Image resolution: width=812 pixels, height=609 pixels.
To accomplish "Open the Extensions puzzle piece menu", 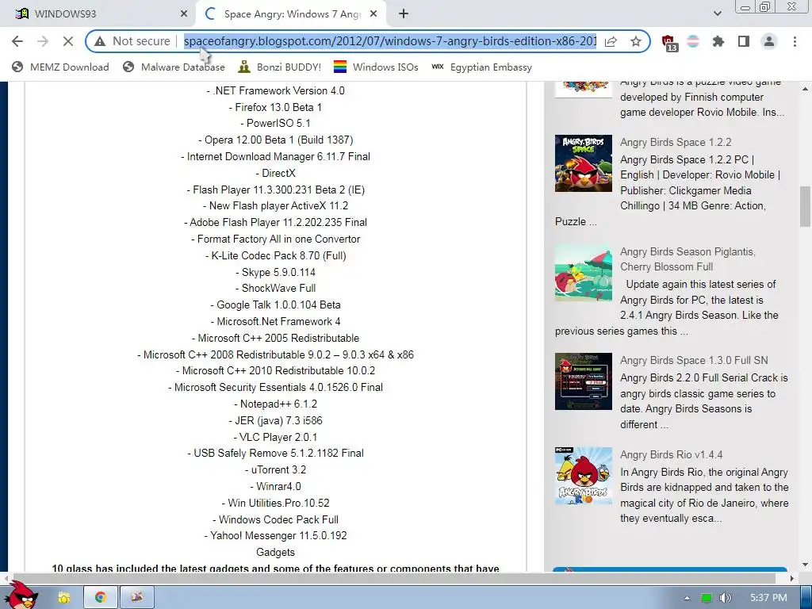I will click(x=718, y=41).
